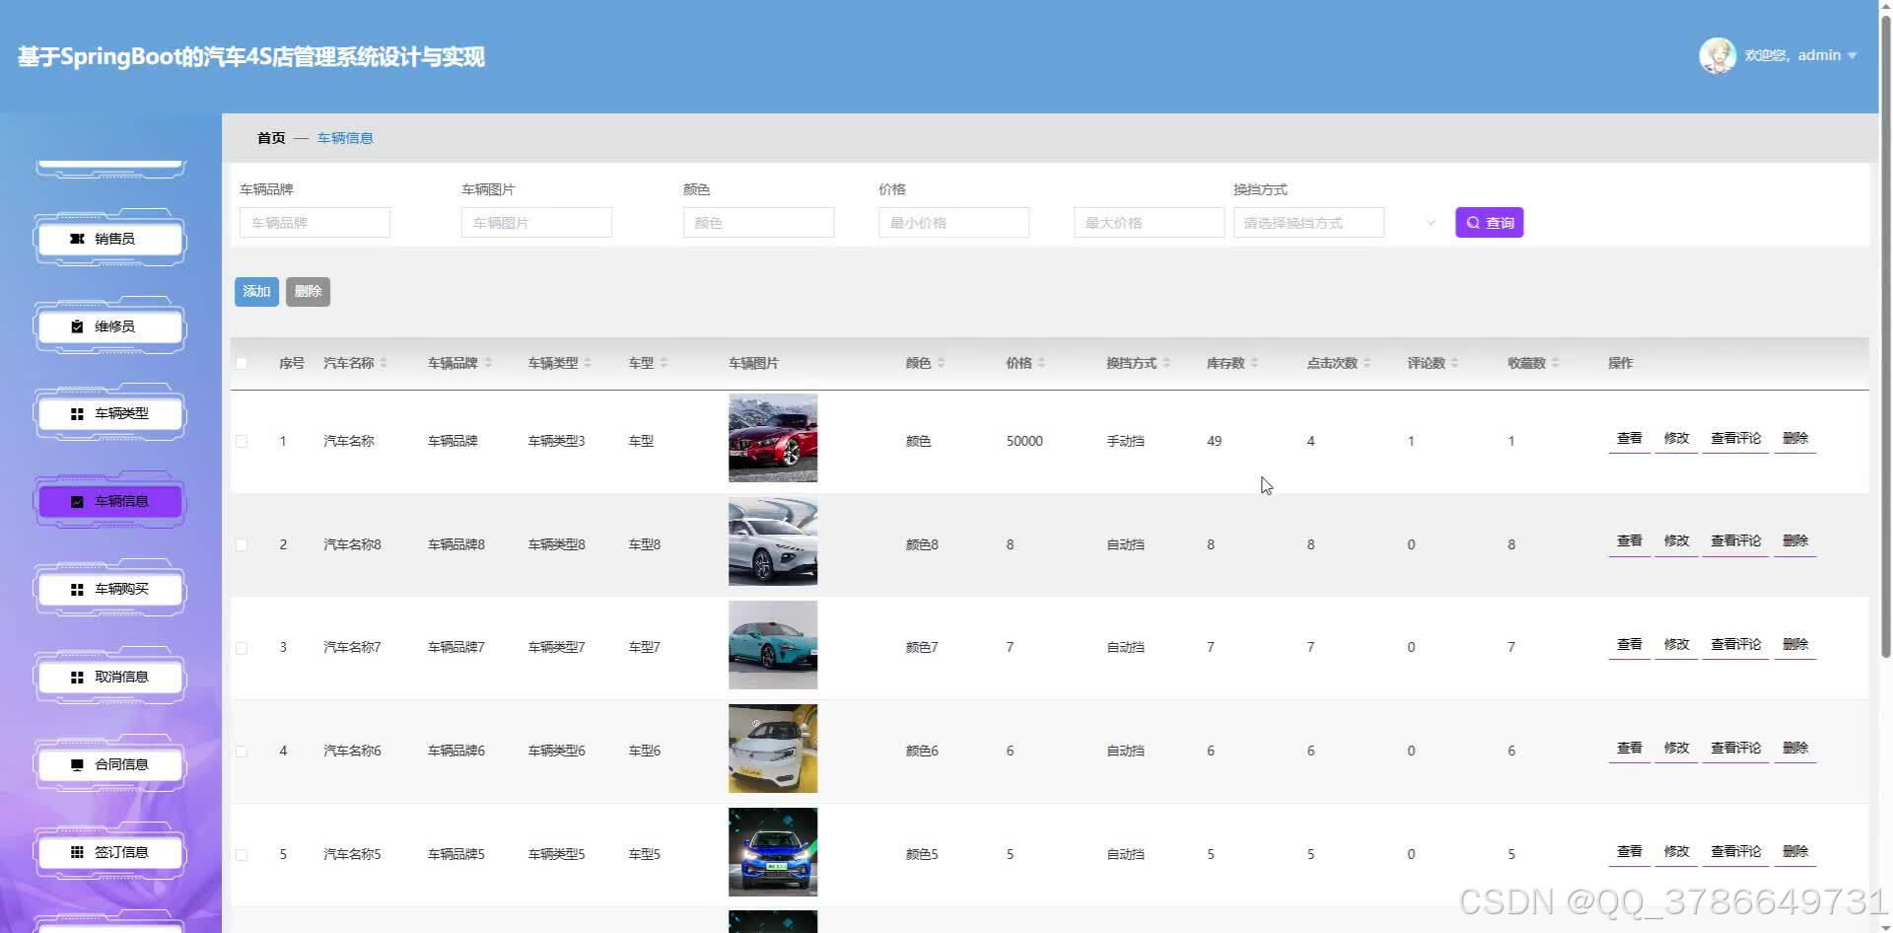
Task: Click 查看评论 for 汽车名称8 row
Action: (x=1735, y=541)
